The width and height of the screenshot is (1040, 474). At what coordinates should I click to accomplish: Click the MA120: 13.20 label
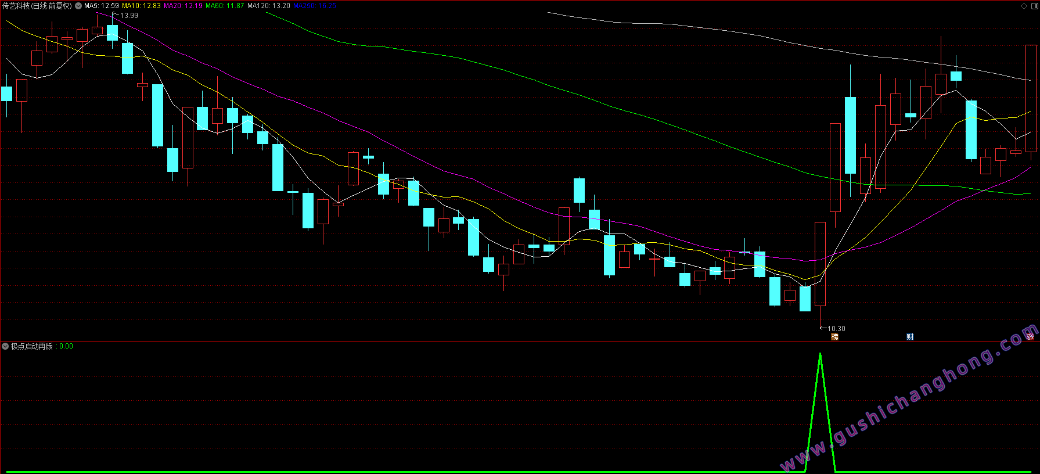(269, 6)
